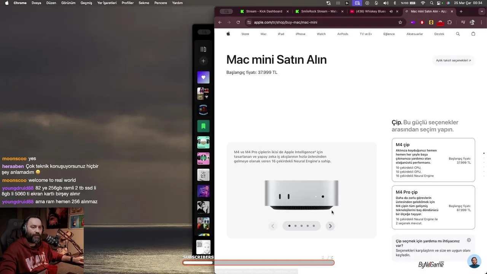Image resolution: width=487 pixels, height=274 pixels.
Task: Go to iPad section
Action: click(x=281, y=34)
